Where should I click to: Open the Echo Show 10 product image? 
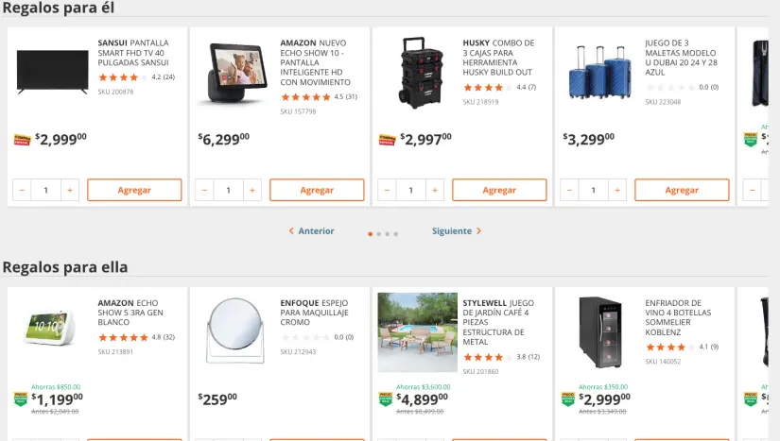point(234,74)
